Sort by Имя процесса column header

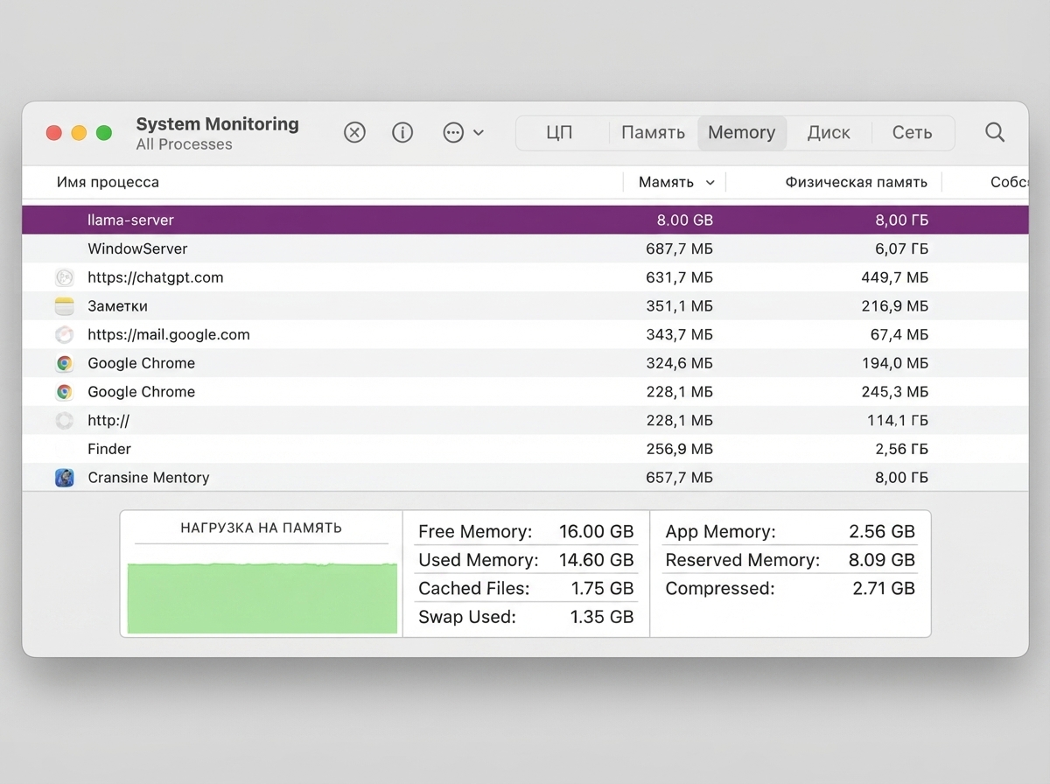coord(108,182)
